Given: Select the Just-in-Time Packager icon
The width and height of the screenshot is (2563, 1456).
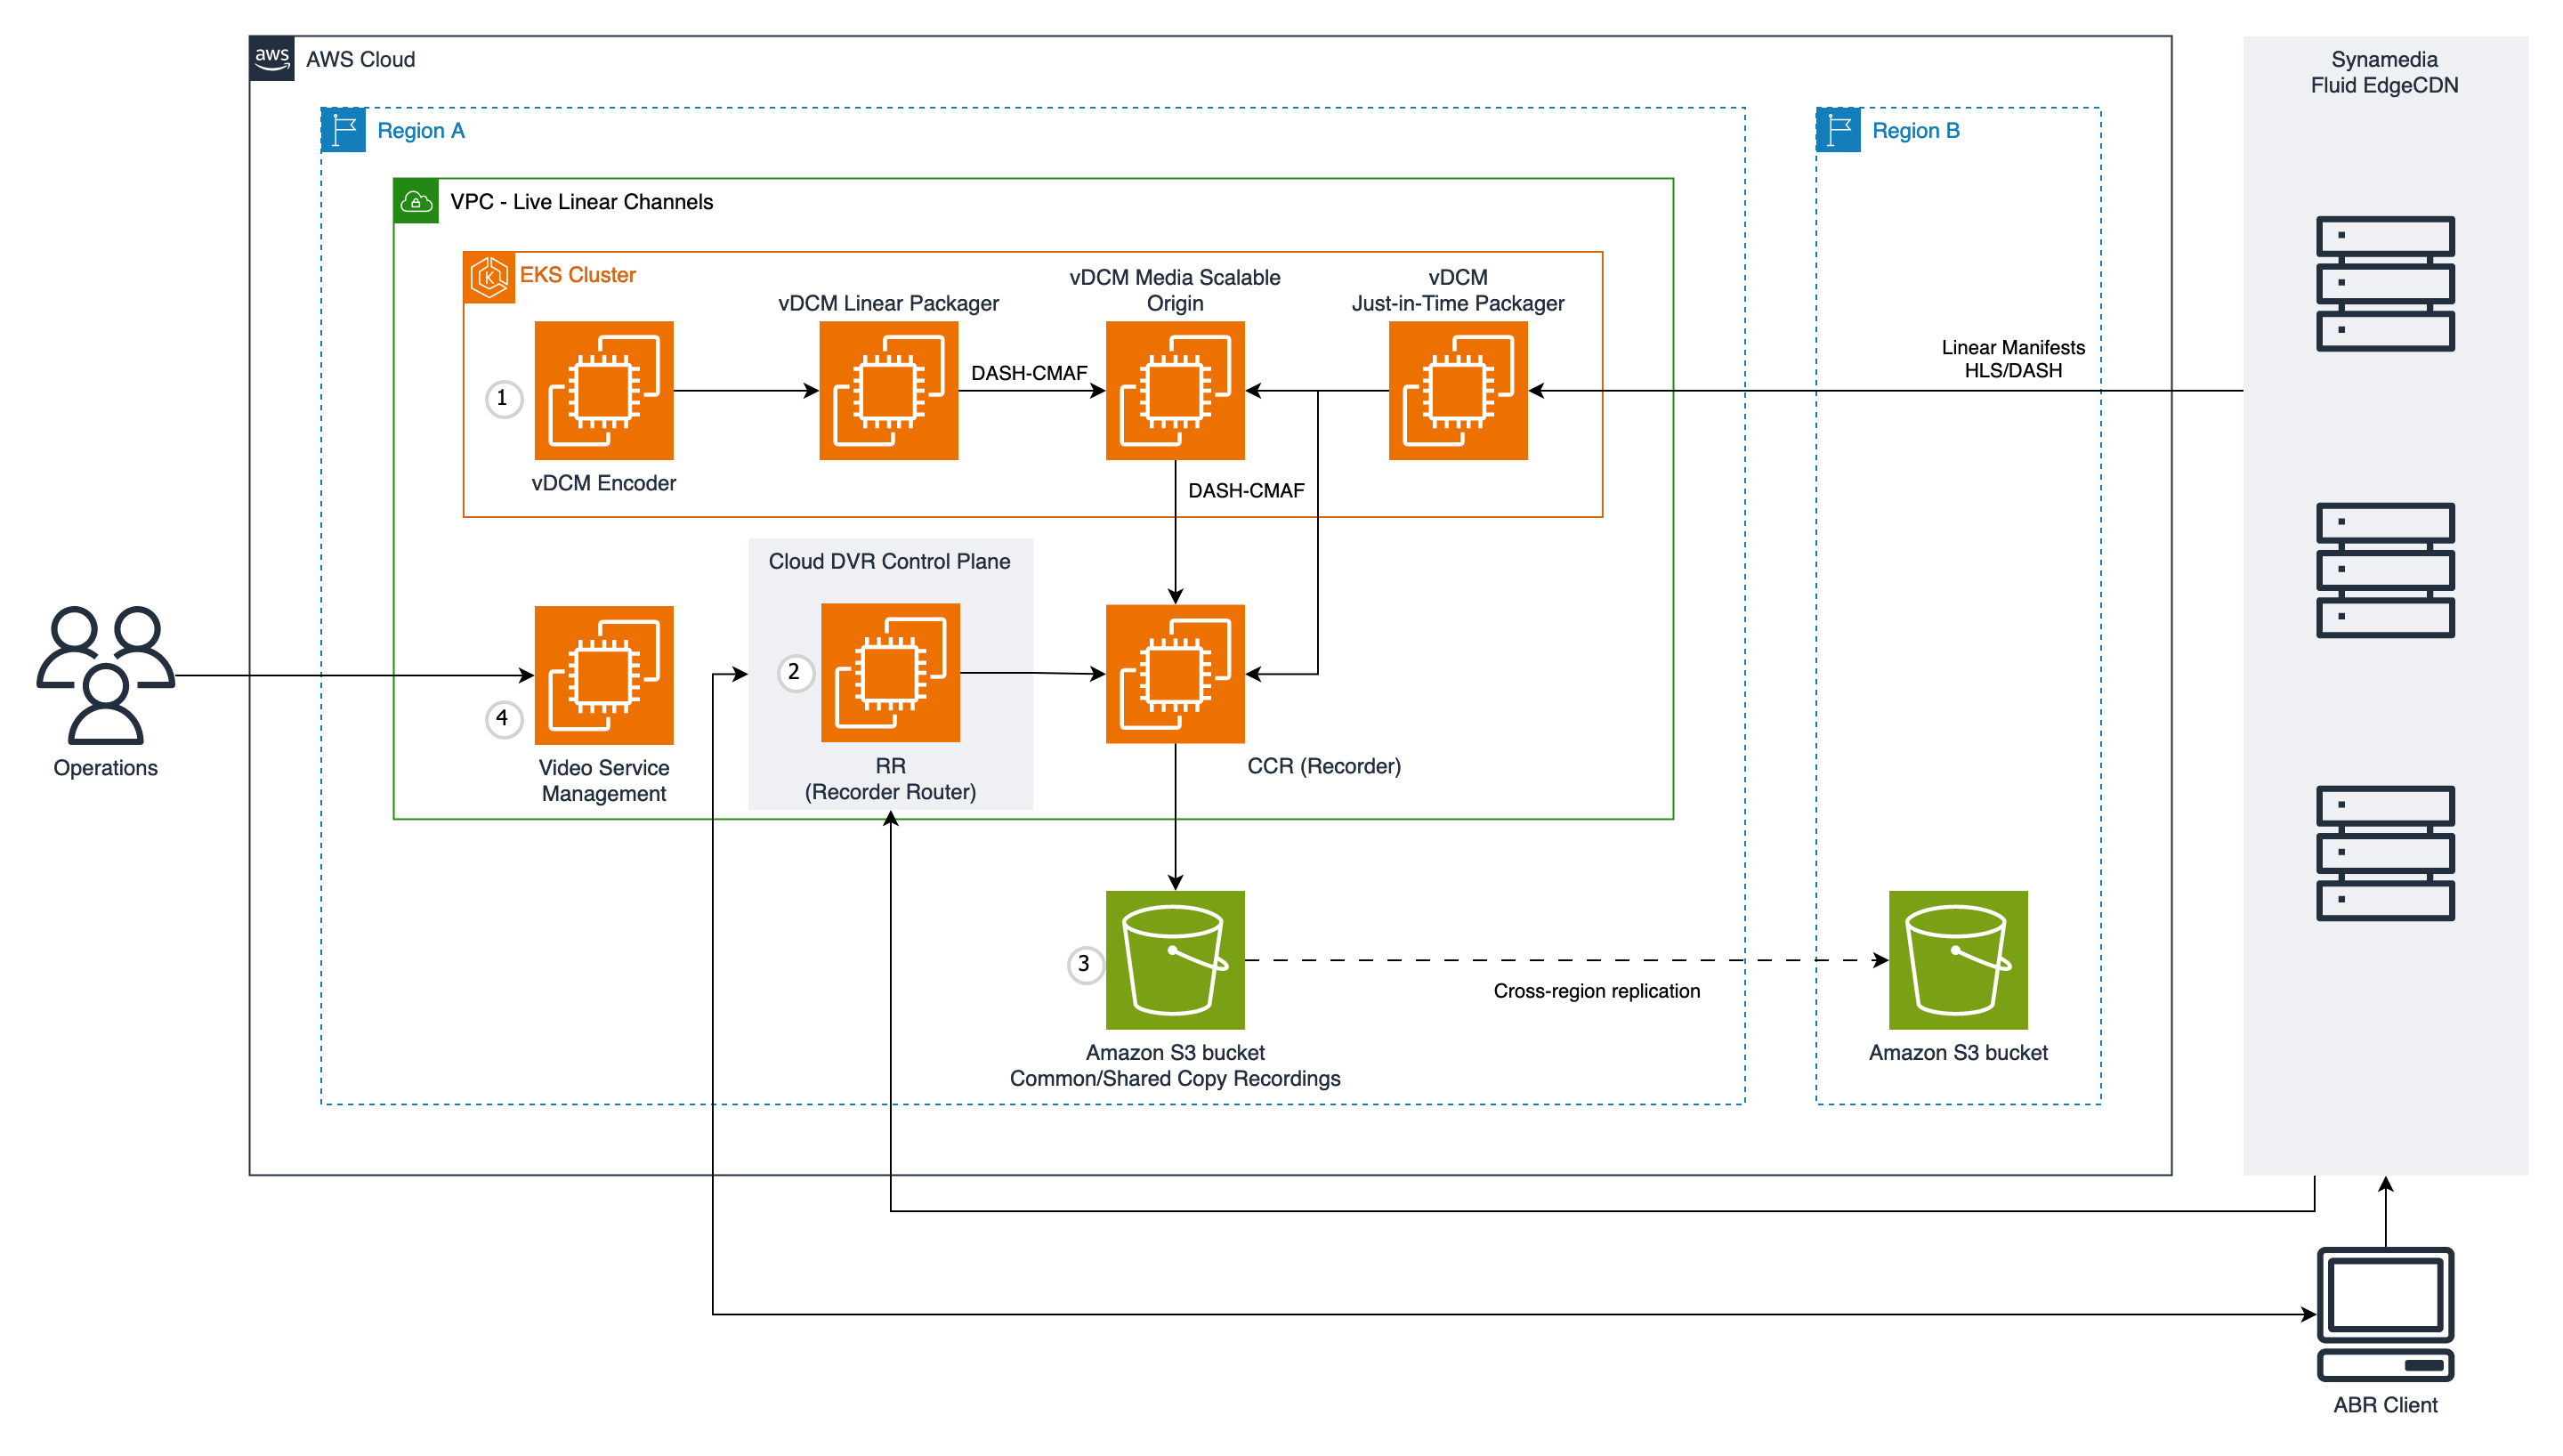Looking at the screenshot, I should click(1457, 390).
